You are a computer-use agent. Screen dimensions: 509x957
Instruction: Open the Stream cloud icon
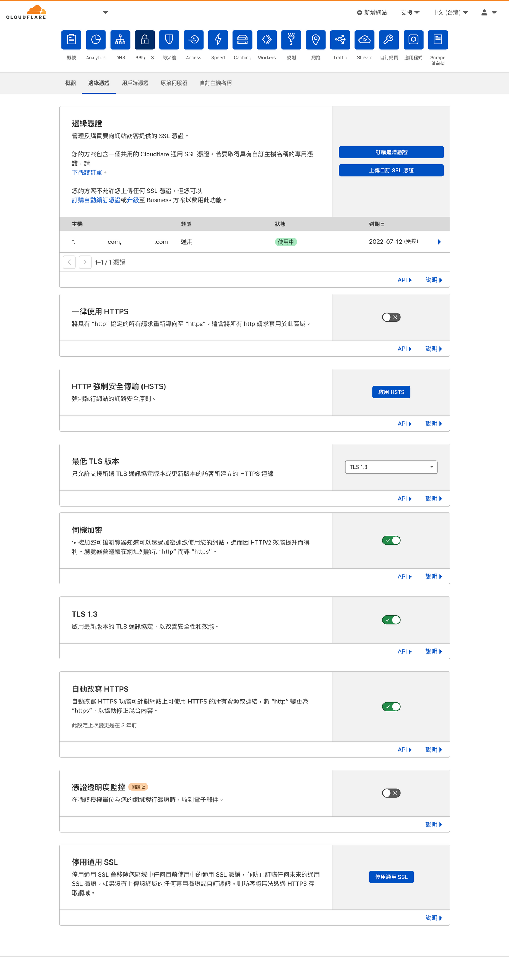tap(365, 40)
